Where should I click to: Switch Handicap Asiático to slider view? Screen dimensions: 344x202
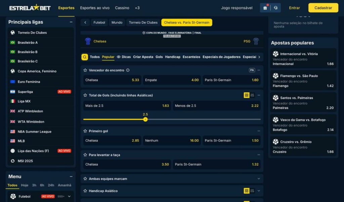(252, 191)
